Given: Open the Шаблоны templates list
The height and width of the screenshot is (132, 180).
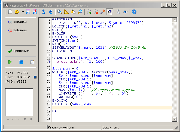Looking at the screenshot, I should [x=17, y=30].
